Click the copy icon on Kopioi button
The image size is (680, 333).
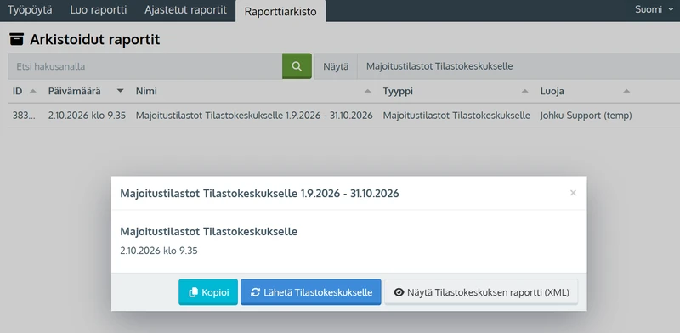[x=194, y=292]
